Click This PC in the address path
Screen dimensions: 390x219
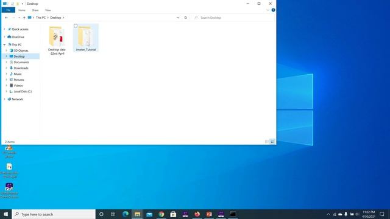(x=41, y=18)
